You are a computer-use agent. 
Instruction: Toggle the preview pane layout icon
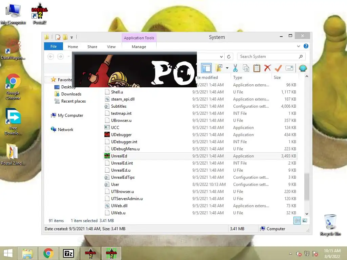(x=206, y=68)
